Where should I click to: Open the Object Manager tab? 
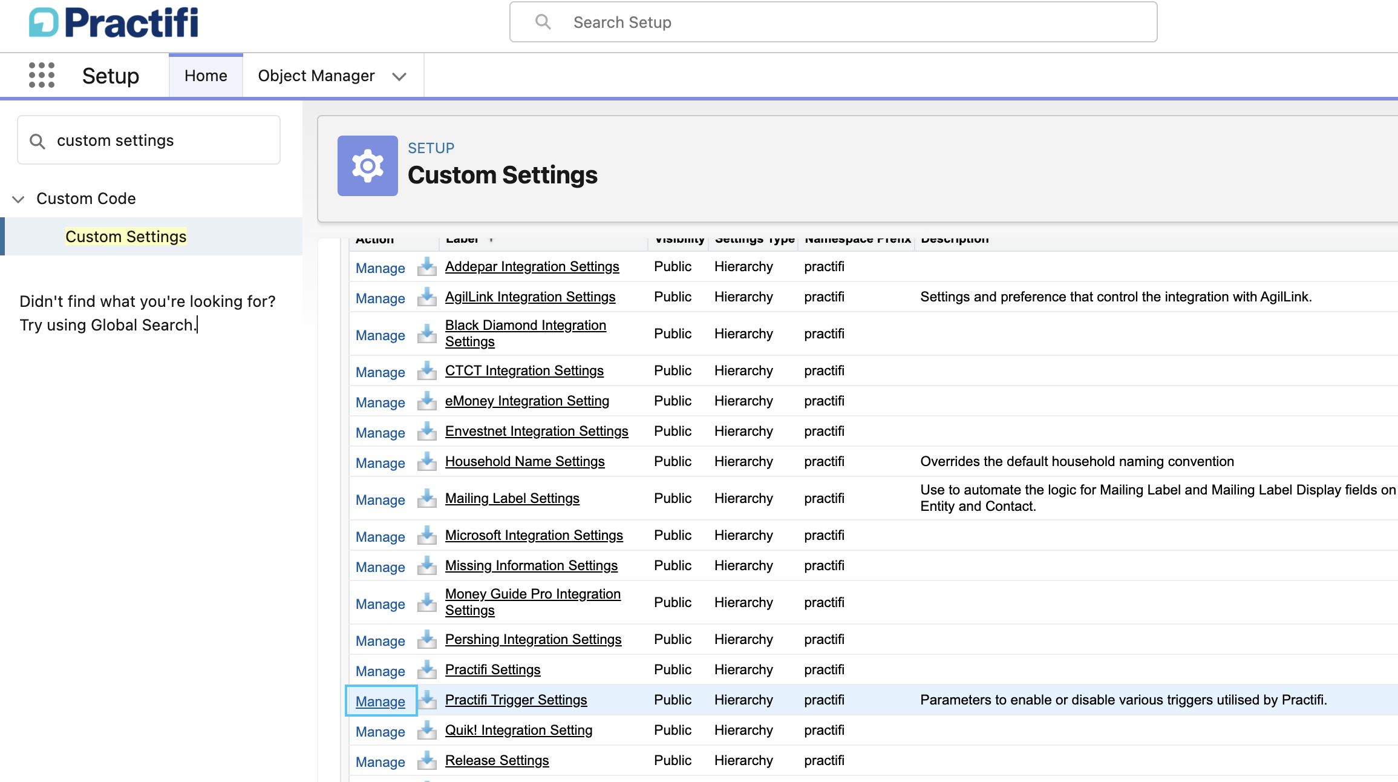[316, 76]
